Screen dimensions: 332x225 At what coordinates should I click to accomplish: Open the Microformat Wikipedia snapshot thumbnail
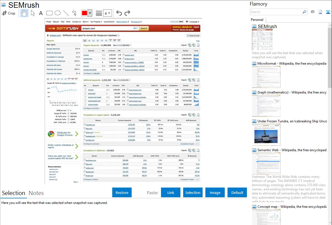pos(266,77)
